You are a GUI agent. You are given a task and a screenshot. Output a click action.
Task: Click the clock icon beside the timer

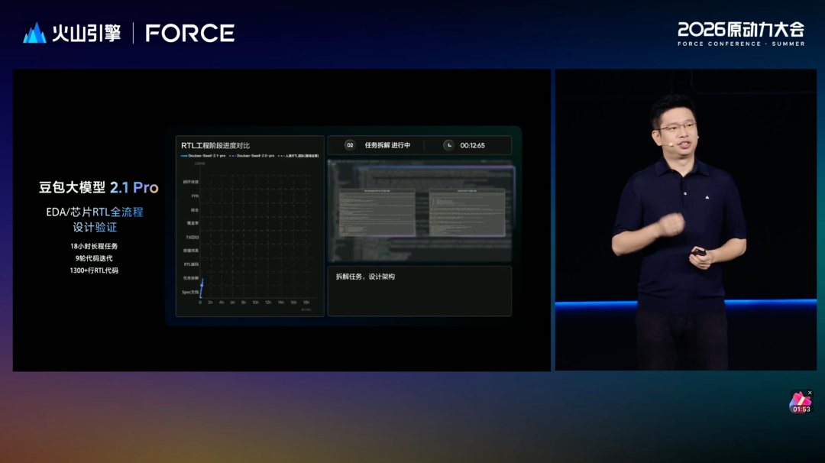(x=448, y=145)
